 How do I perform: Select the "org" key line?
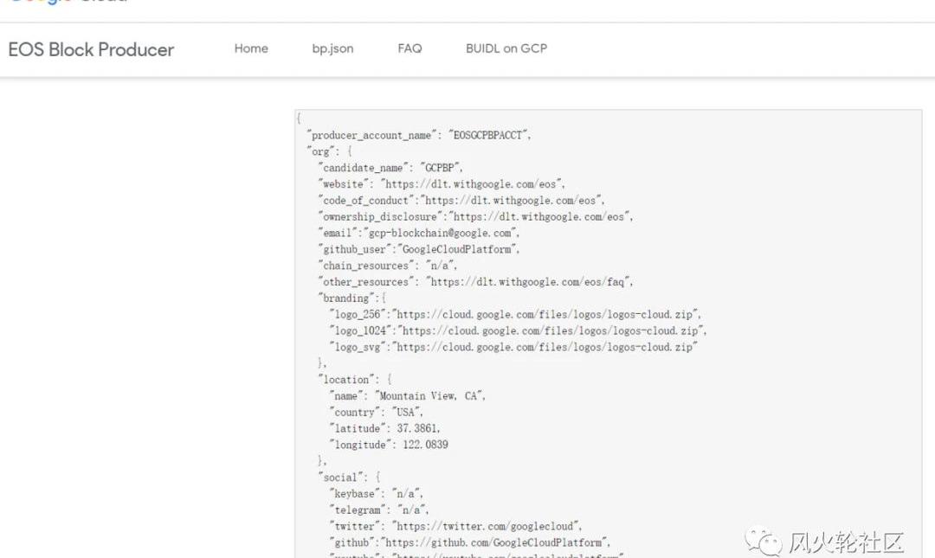(x=329, y=151)
